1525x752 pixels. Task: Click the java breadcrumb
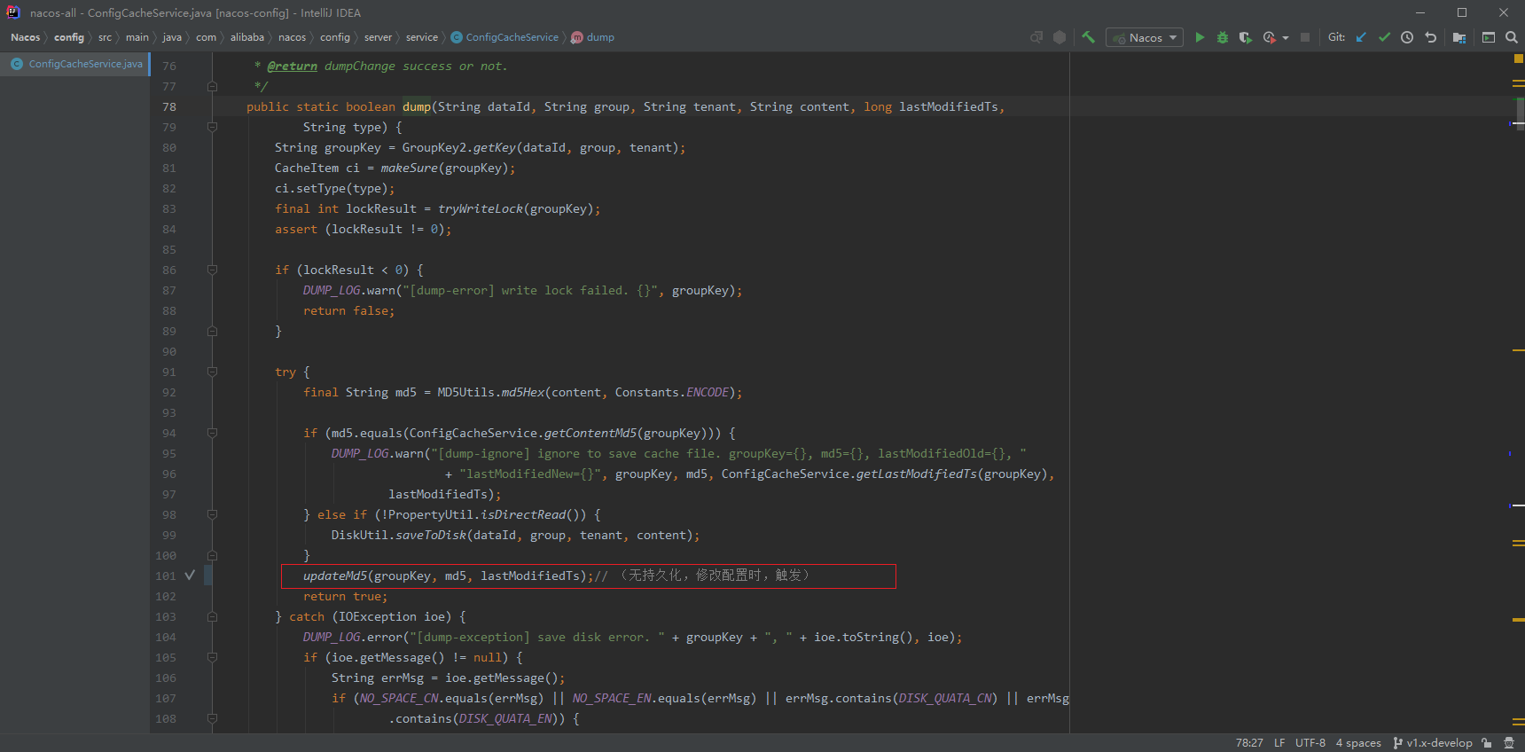[x=172, y=37]
